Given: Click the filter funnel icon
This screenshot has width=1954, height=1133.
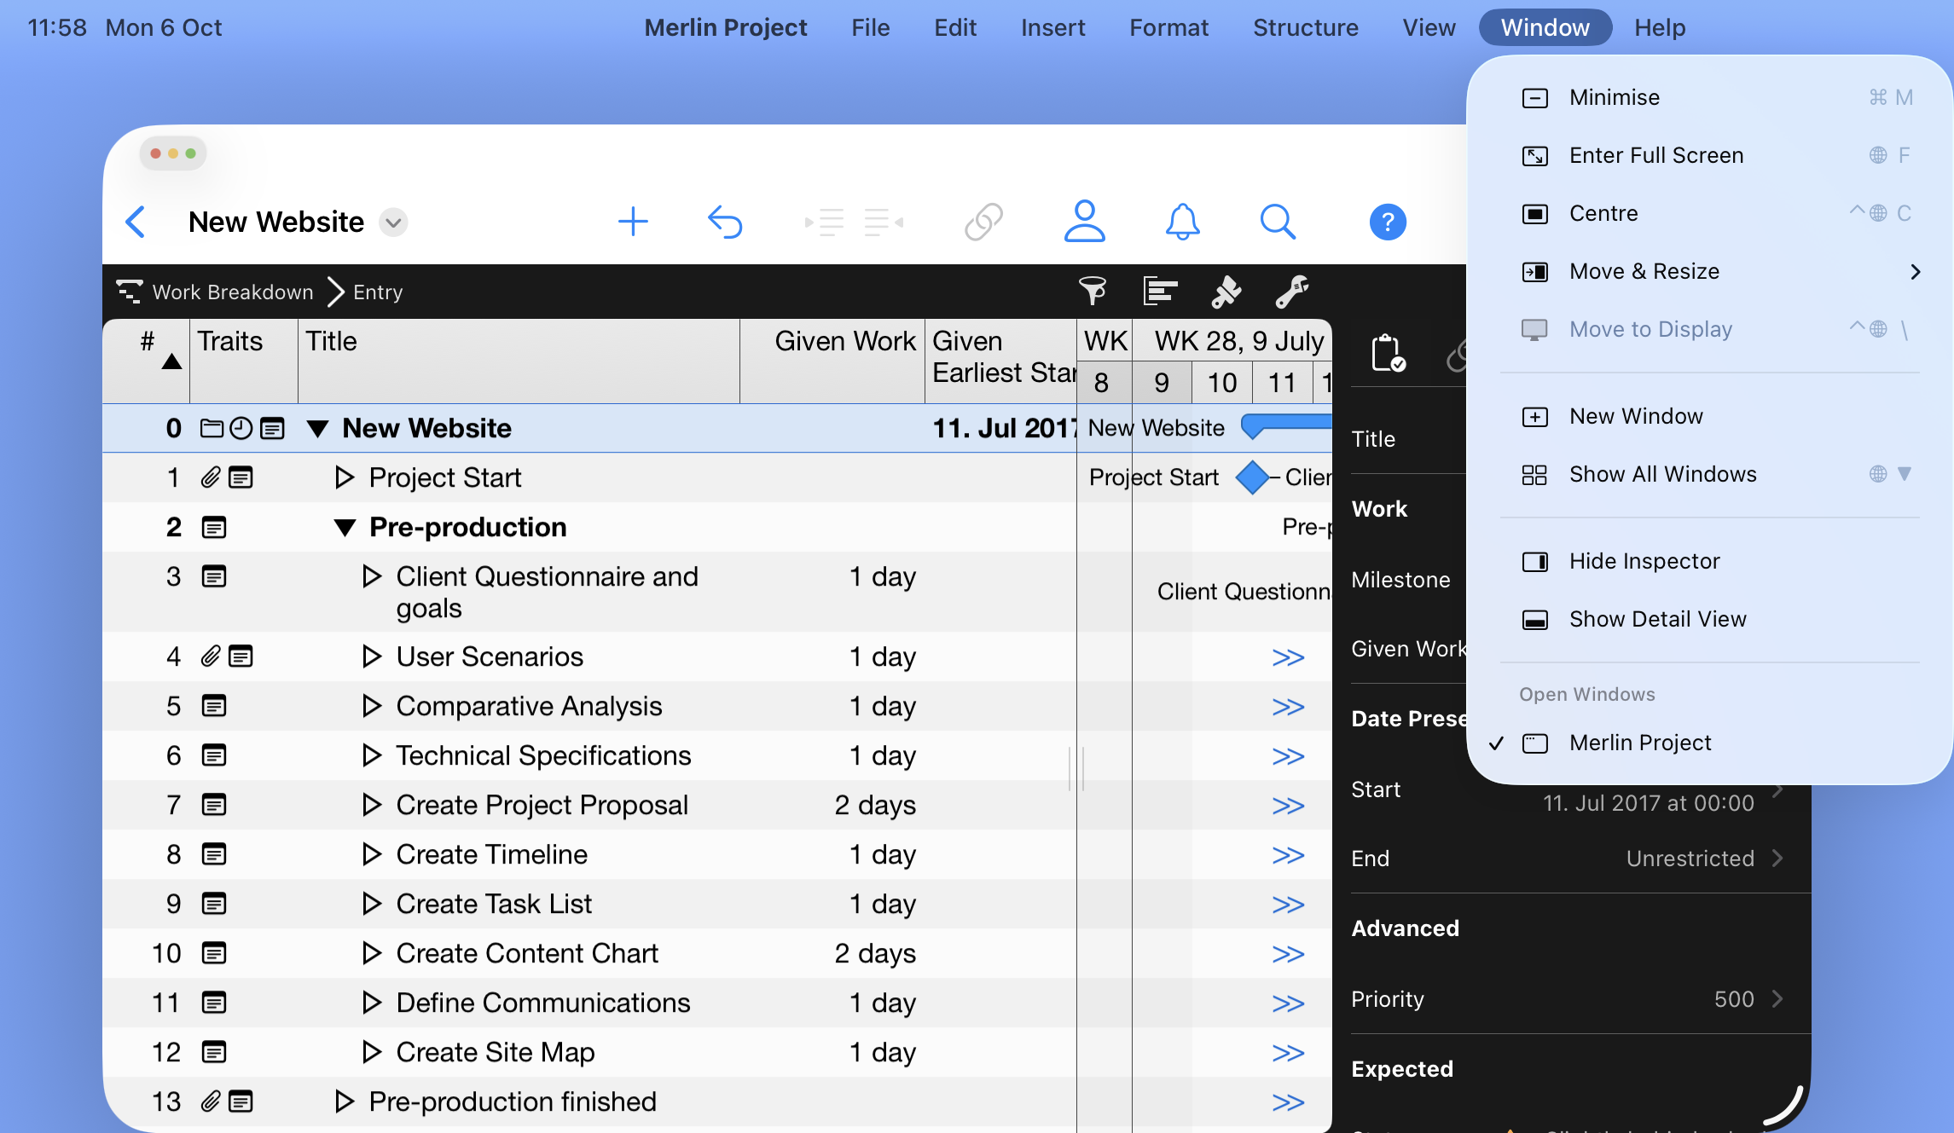Looking at the screenshot, I should (x=1092, y=292).
